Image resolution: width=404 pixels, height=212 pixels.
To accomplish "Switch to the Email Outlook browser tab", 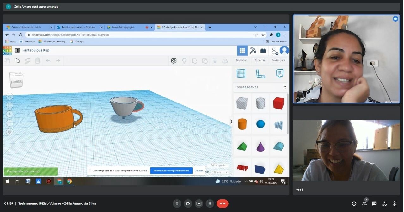I will click(x=79, y=28).
